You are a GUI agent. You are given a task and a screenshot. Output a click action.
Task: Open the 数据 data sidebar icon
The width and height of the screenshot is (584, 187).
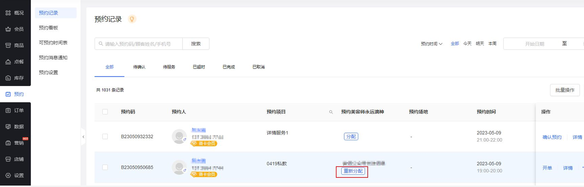pos(8,126)
